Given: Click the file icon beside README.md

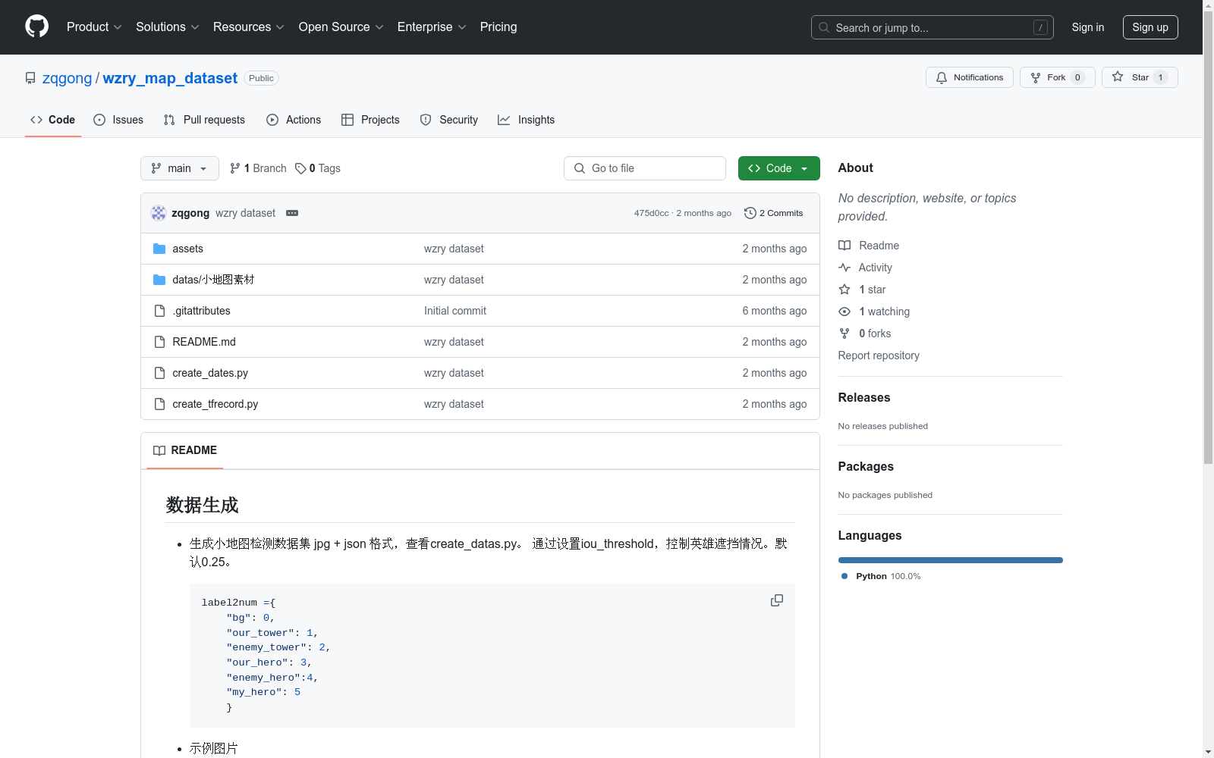Looking at the screenshot, I should tap(159, 342).
